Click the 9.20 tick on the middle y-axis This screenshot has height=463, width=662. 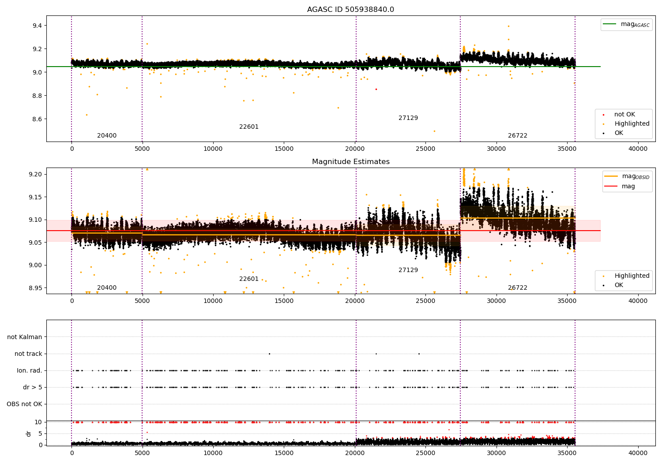[x=35, y=174]
